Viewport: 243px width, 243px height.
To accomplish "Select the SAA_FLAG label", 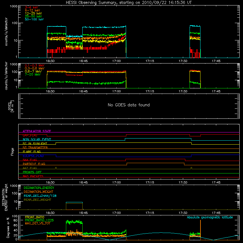I will pyautogui.click(x=30, y=160).
